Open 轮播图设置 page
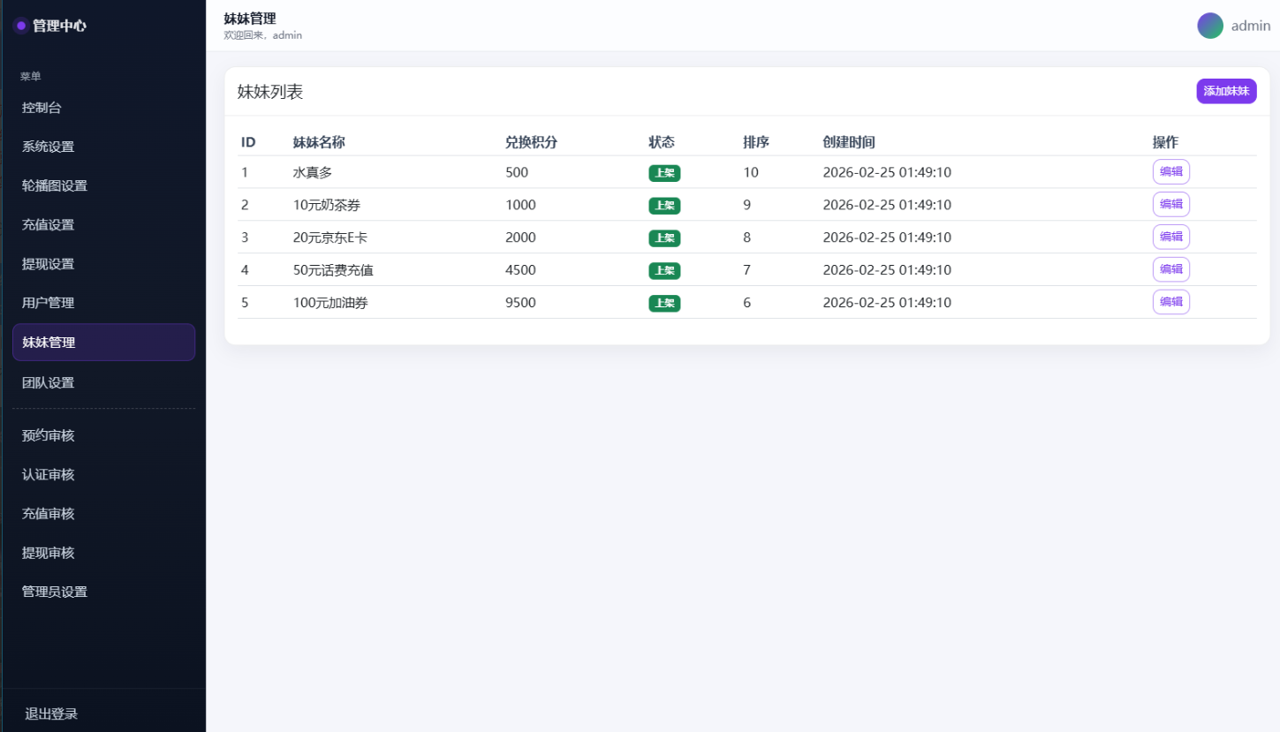This screenshot has height=732, width=1280. (x=103, y=185)
